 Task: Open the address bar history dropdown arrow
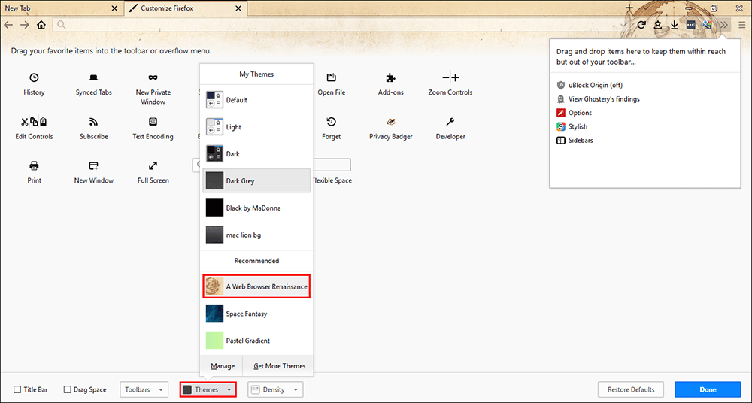623,25
